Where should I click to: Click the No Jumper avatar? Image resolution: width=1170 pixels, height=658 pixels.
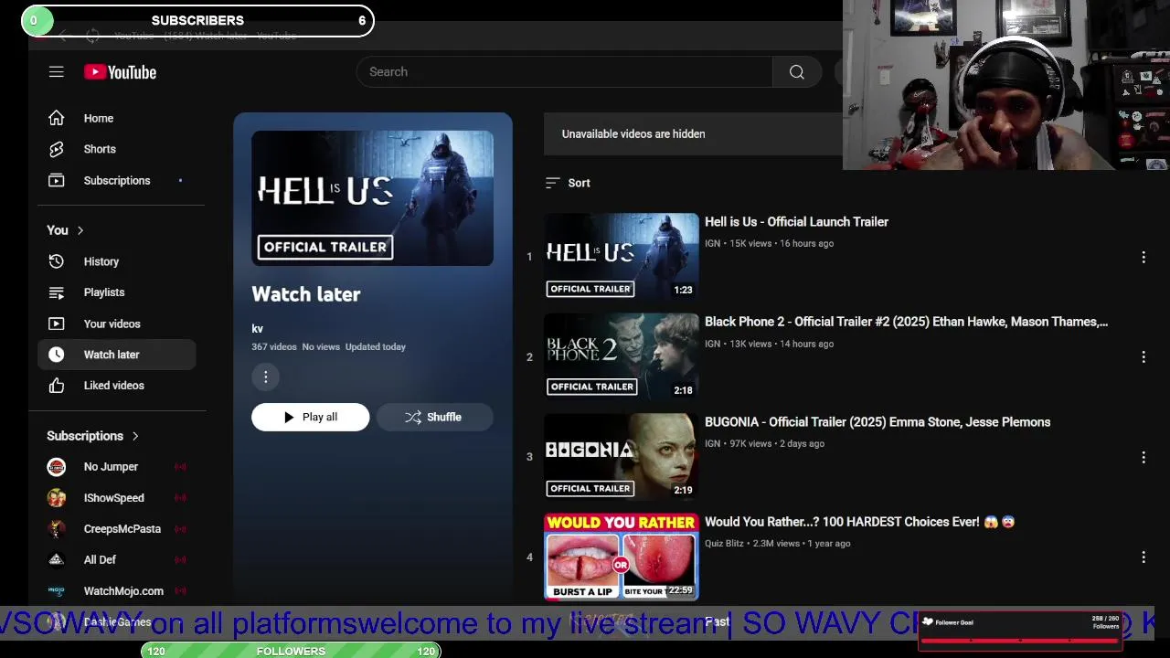[57, 467]
